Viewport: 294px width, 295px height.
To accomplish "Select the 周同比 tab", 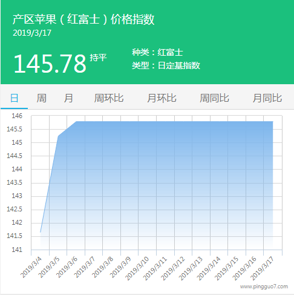I will coord(214,98).
